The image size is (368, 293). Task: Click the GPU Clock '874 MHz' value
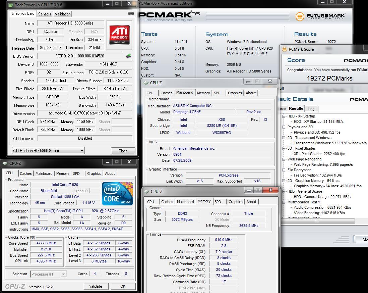(x=47, y=121)
